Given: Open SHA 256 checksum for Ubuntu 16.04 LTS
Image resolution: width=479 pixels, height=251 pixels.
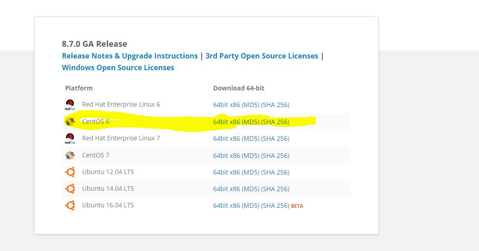Looking at the screenshot, I should coord(275,206).
